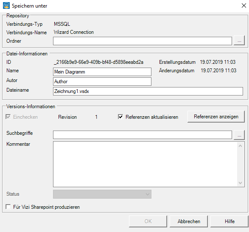The height and width of the screenshot is (232, 249).
Task: Click the Autor input field
Action: pos(102,82)
